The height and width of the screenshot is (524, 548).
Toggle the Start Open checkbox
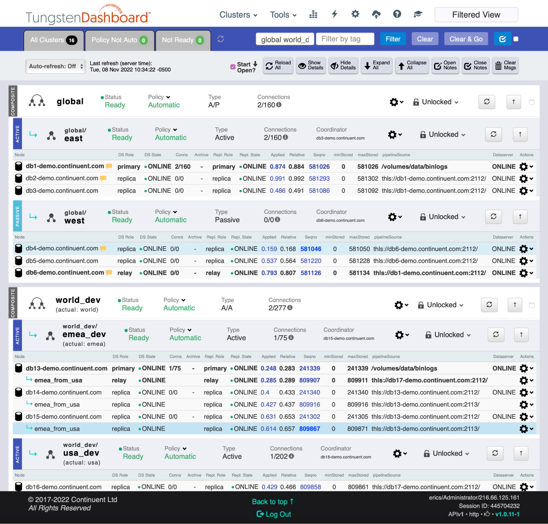coord(232,67)
